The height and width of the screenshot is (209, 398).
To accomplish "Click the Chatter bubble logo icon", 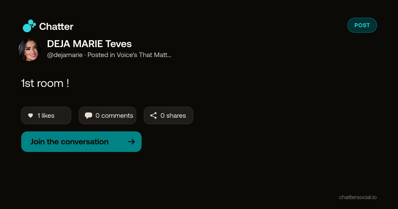I will pyautogui.click(x=29, y=26).
